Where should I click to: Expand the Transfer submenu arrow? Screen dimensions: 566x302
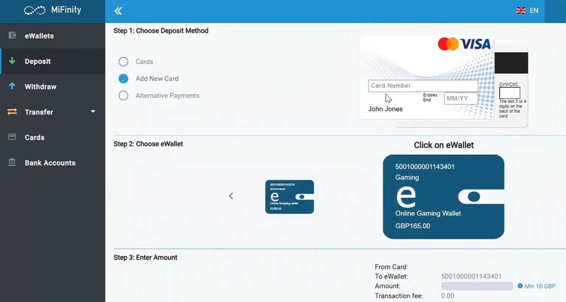click(93, 111)
